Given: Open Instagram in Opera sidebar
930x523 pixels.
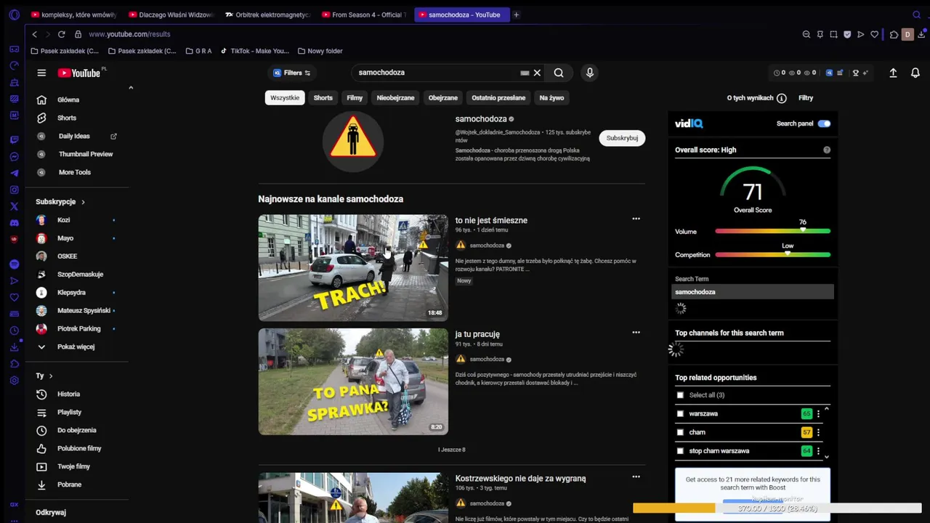Looking at the screenshot, I should (x=14, y=190).
